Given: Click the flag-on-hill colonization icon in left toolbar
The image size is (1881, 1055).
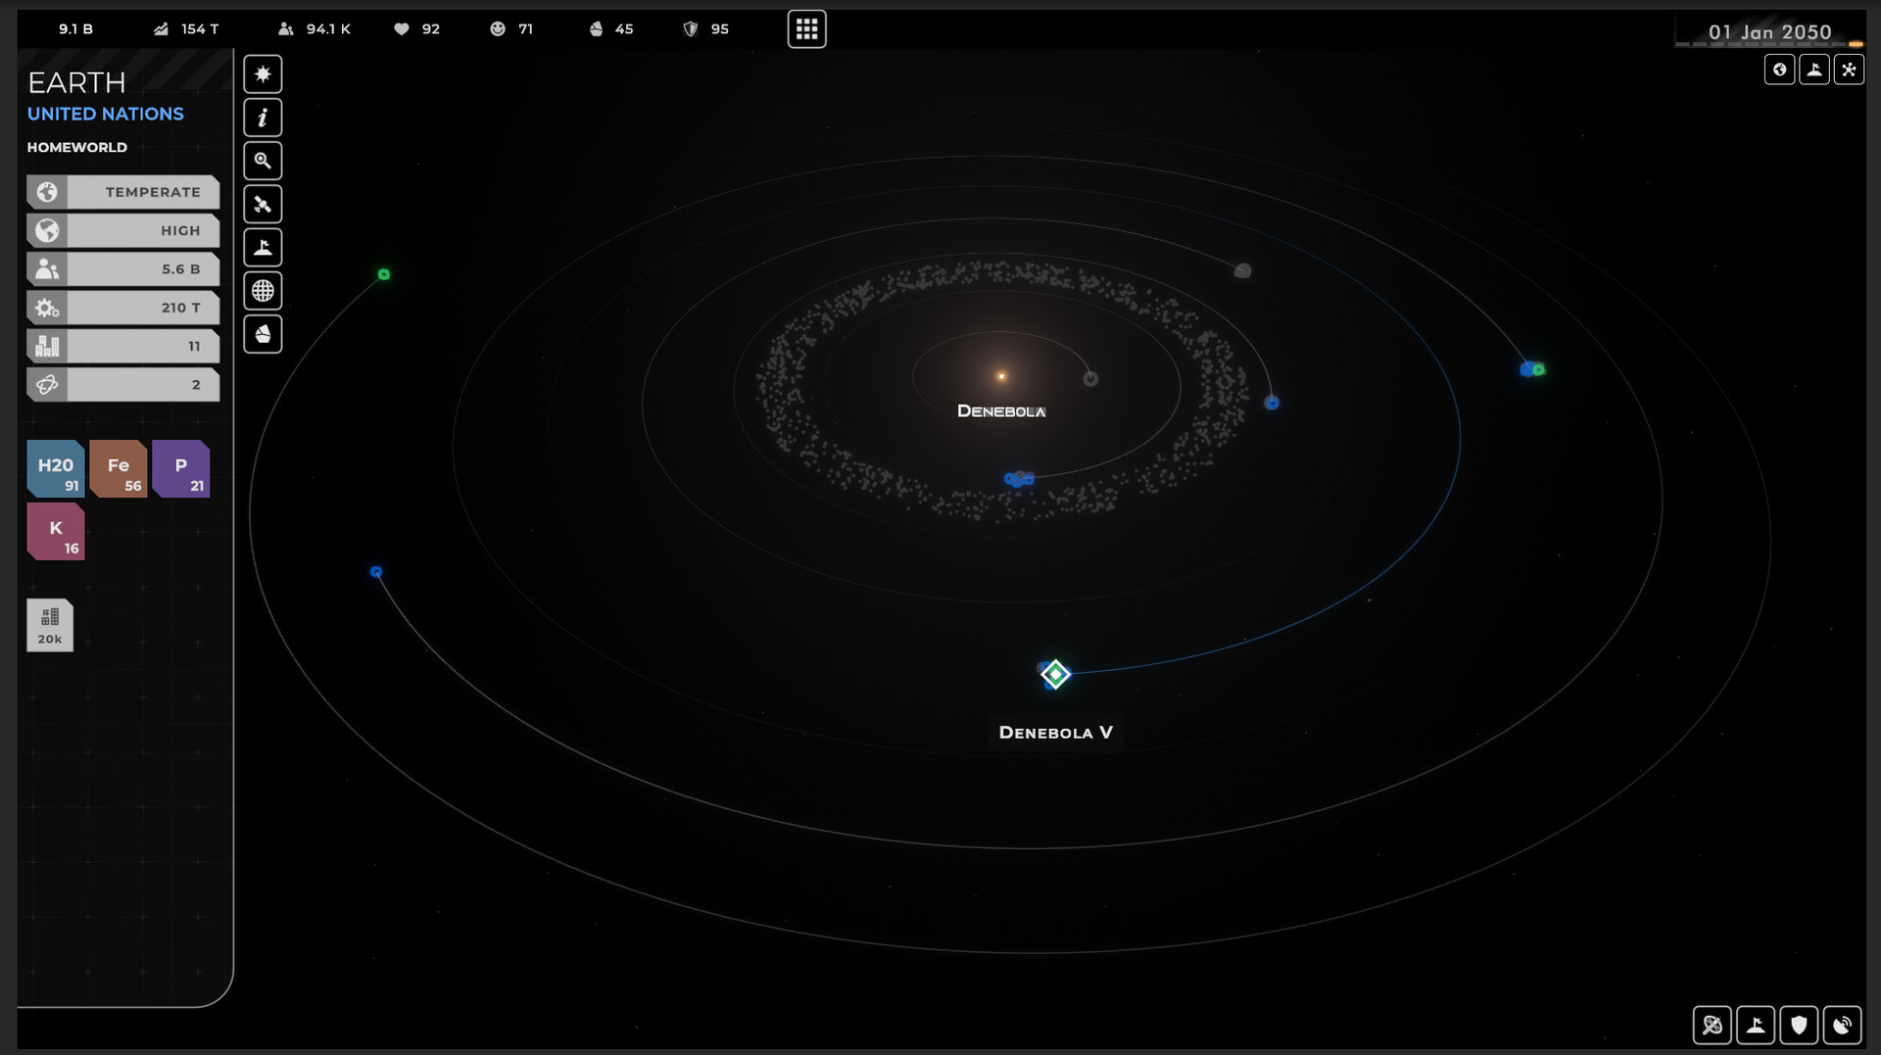Looking at the screenshot, I should [x=263, y=246].
